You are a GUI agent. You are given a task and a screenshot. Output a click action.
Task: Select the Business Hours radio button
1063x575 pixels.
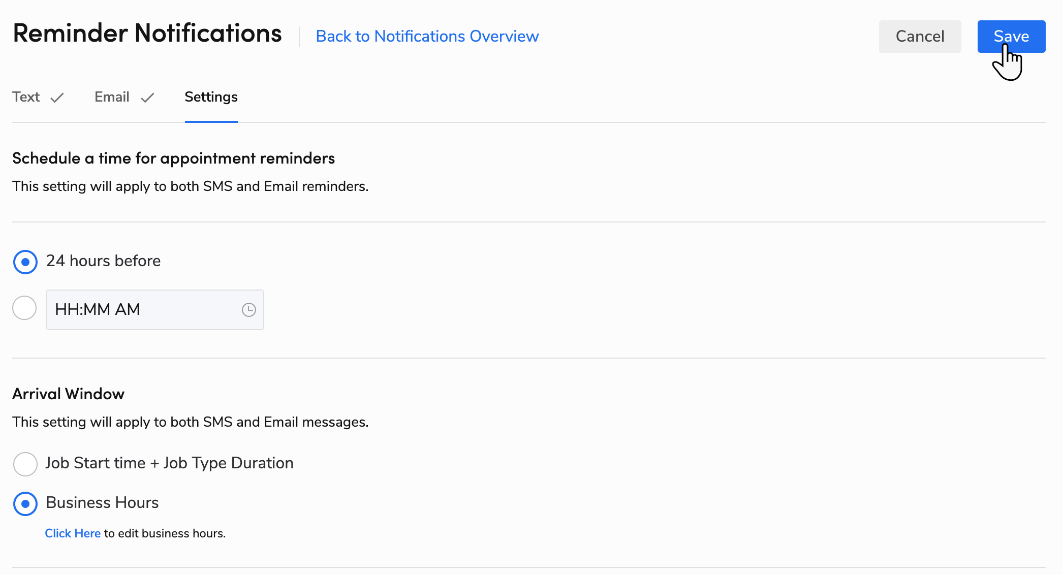pyautogui.click(x=25, y=504)
